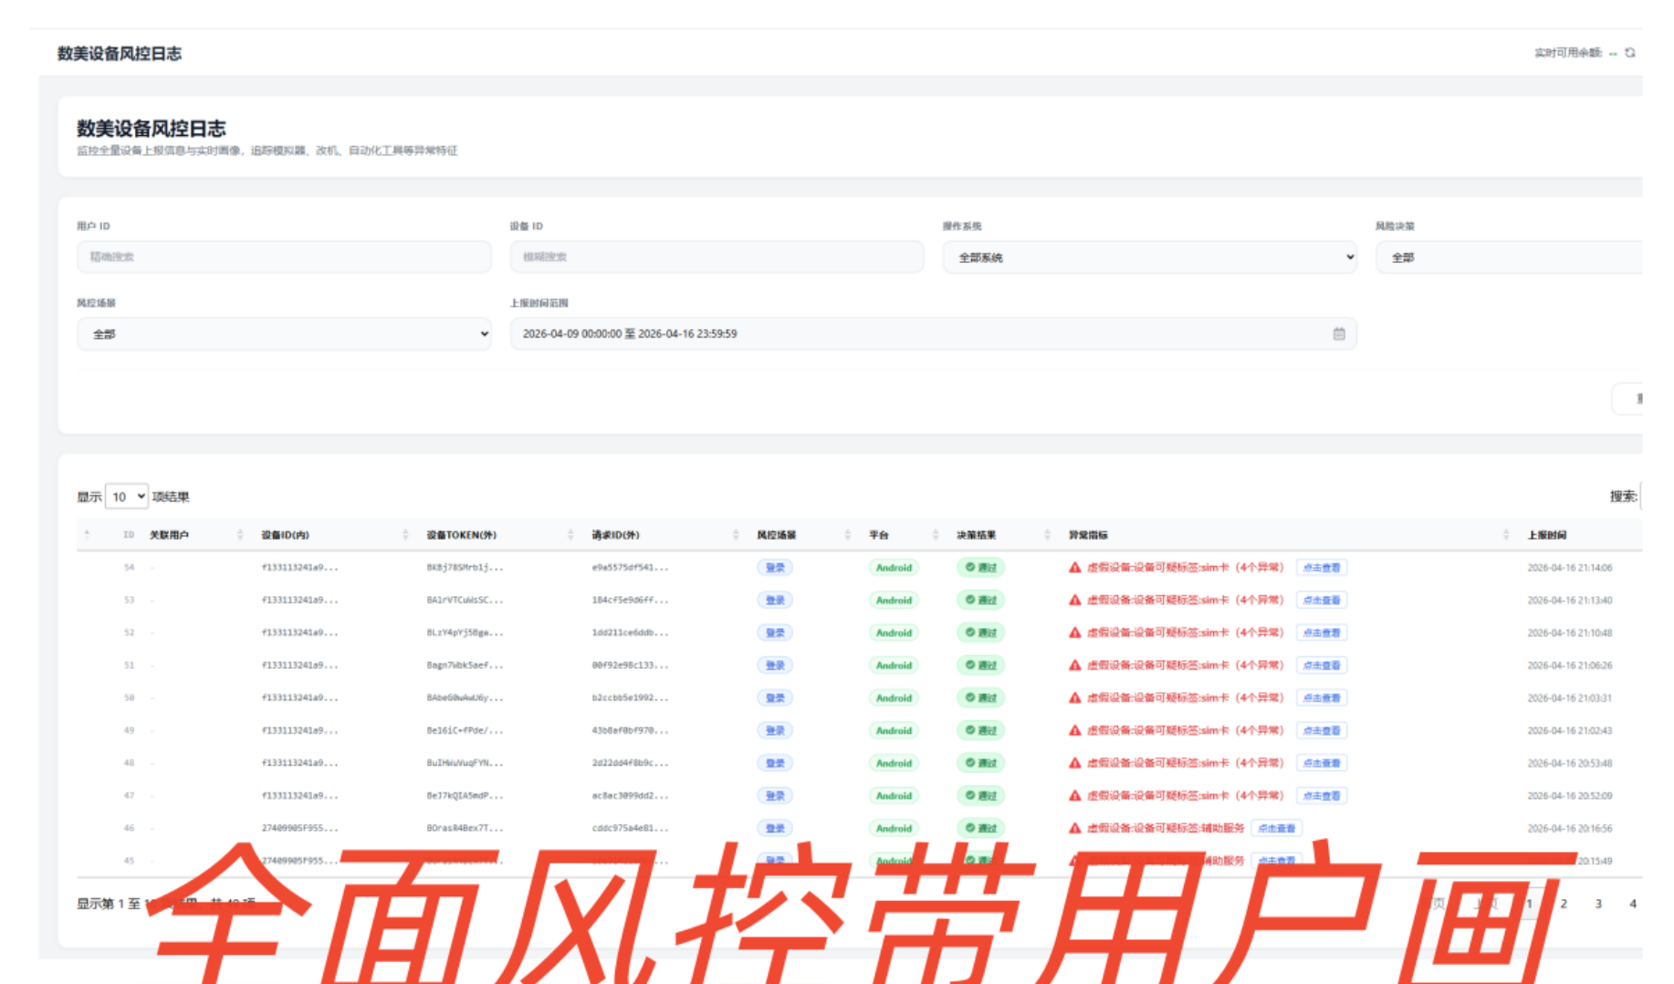Focus the 用户 ID search input
The image size is (1674, 984).
coord(284,257)
